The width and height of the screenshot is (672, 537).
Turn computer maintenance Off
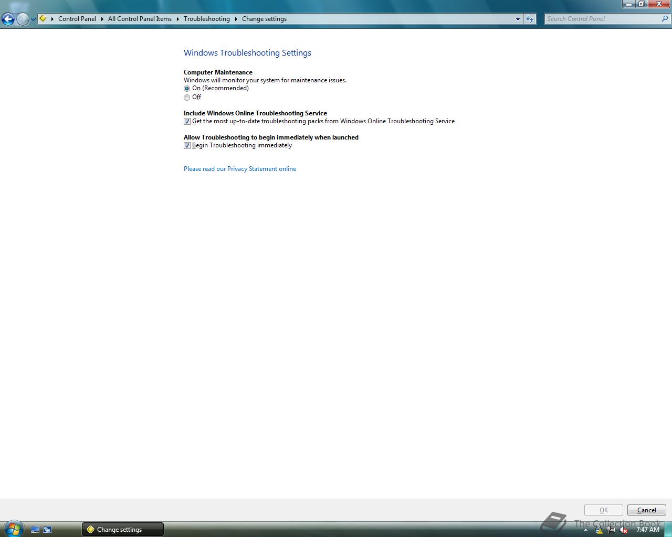pos(193,98)
